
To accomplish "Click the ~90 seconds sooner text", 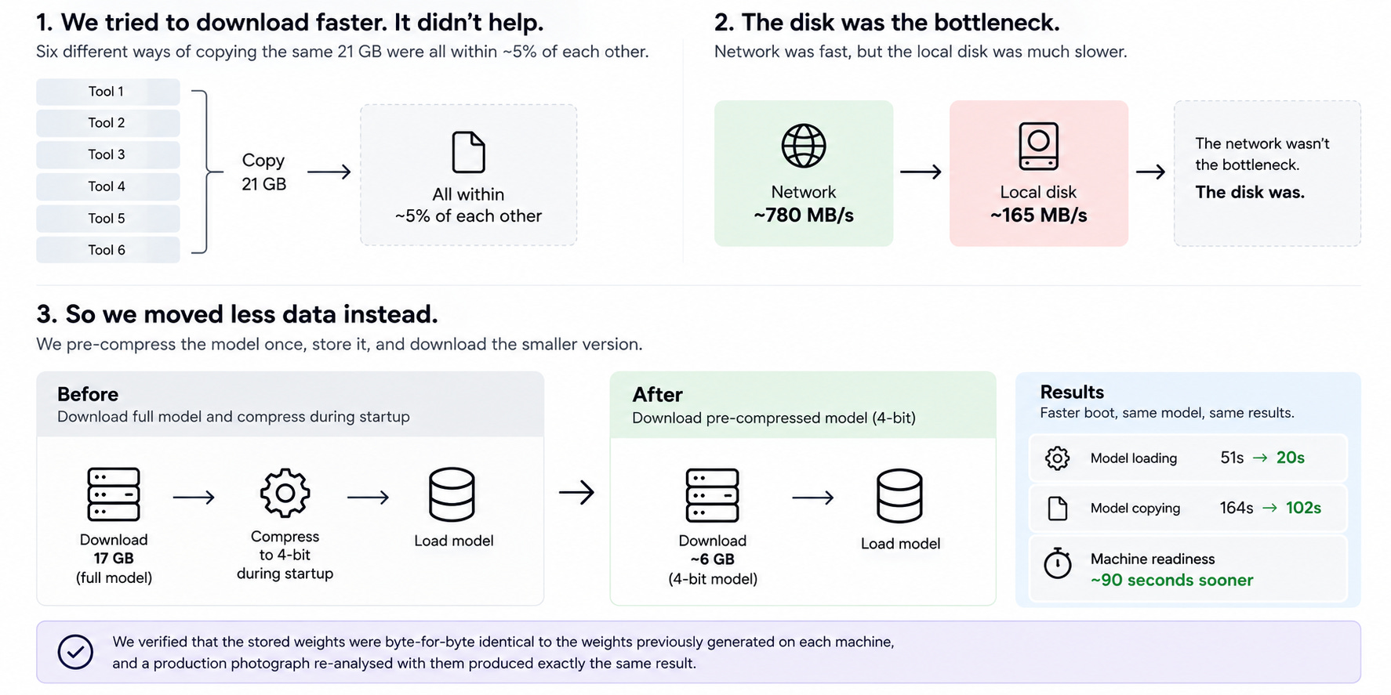I will [x=1171, y=581].
